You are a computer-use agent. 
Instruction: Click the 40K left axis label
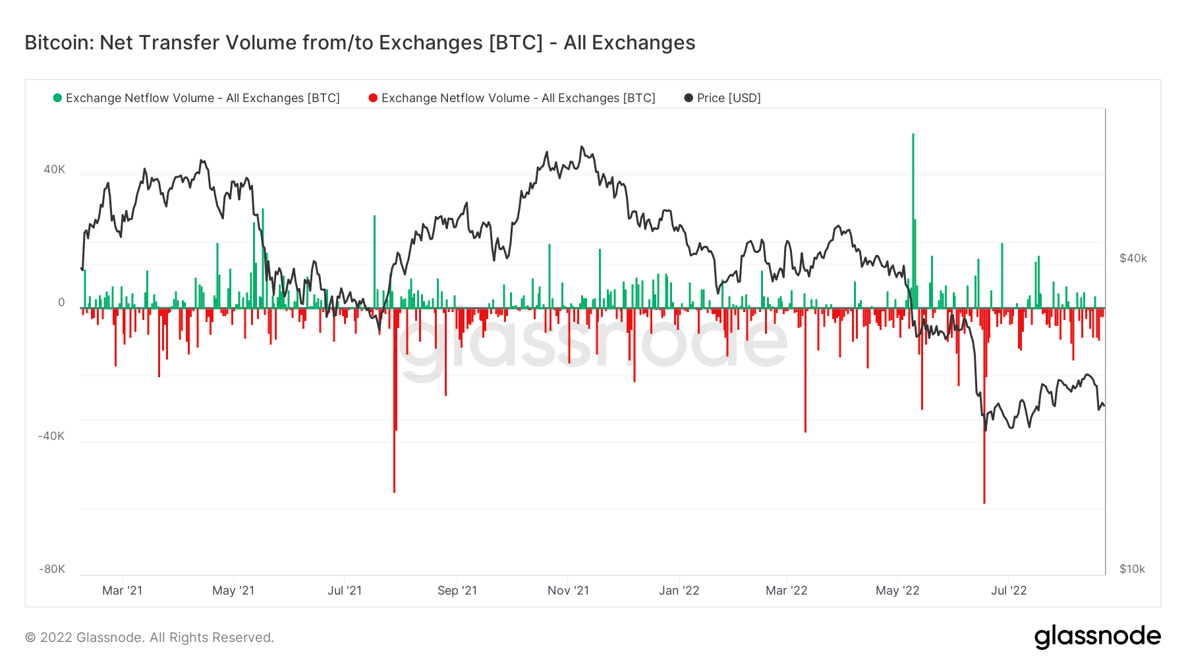[x=54, y=170]
